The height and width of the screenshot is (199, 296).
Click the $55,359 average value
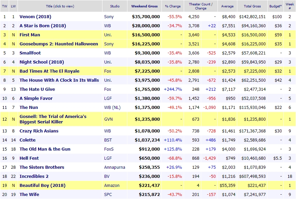tap(228, 186)
